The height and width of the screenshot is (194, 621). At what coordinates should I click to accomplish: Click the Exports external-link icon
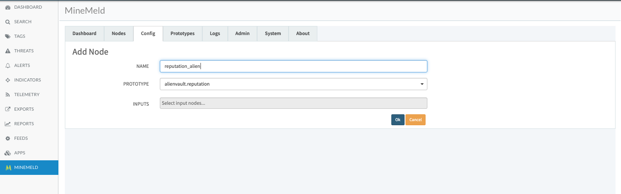[8, 109]
